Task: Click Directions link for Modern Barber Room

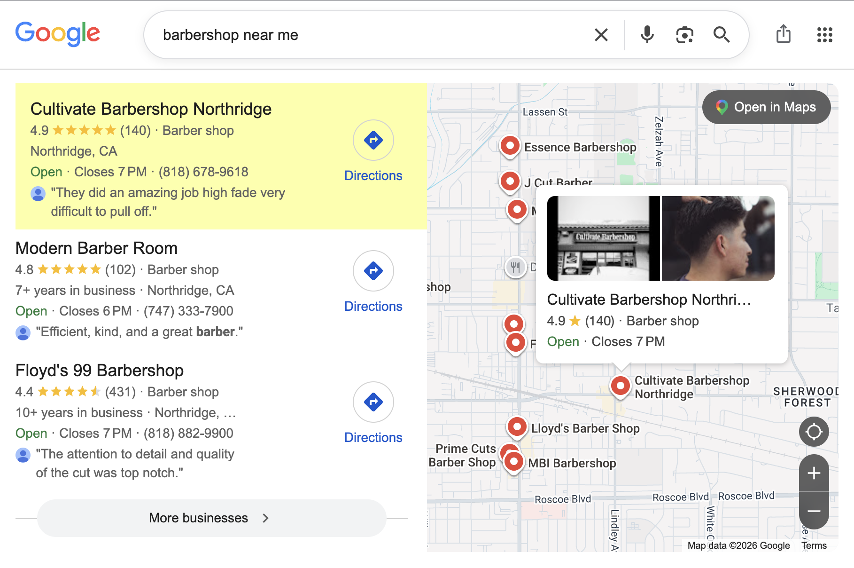Action: [x=373, y=307]
